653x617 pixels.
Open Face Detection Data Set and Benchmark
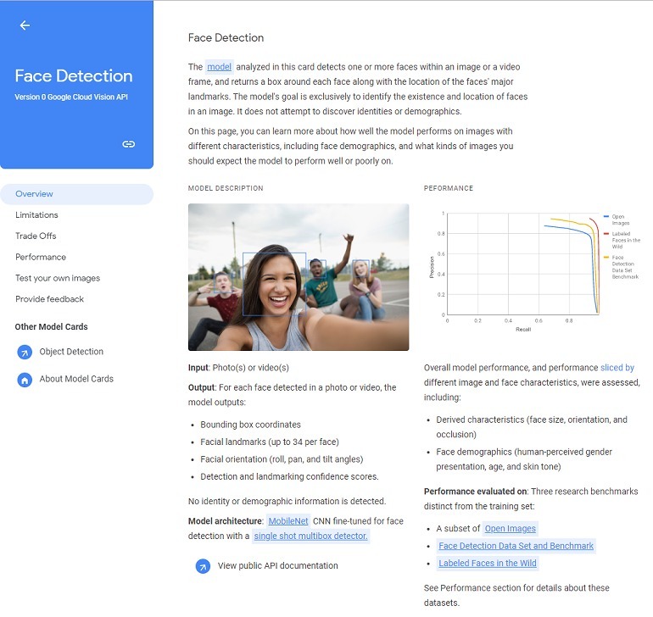[516, 546]
